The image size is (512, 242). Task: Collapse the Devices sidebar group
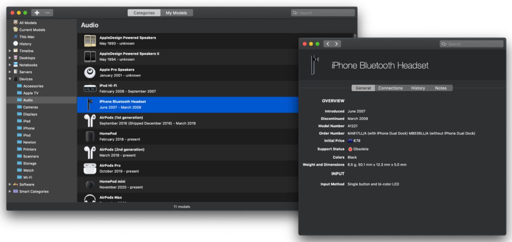[x=10, y=79]
